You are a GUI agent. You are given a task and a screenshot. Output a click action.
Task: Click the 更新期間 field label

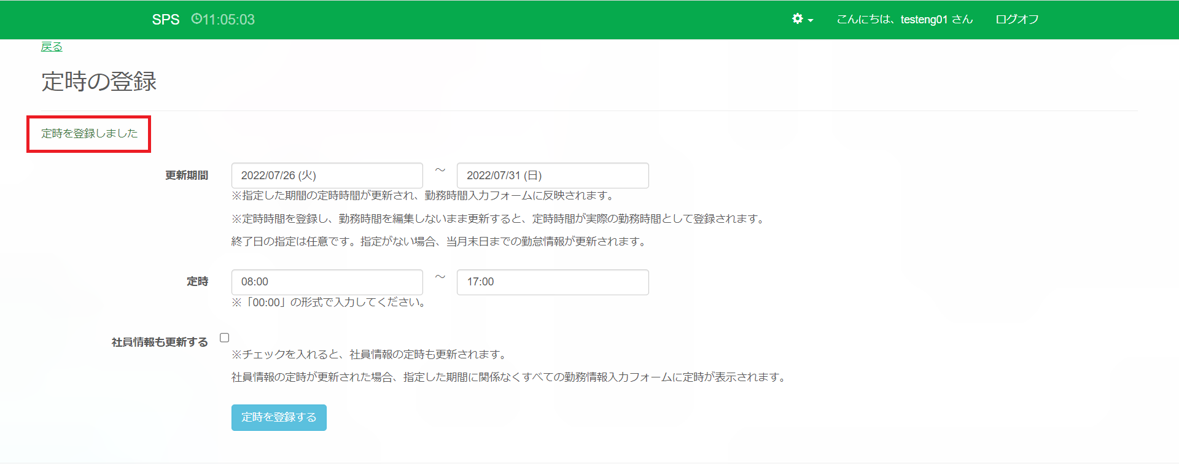[187, 176]
